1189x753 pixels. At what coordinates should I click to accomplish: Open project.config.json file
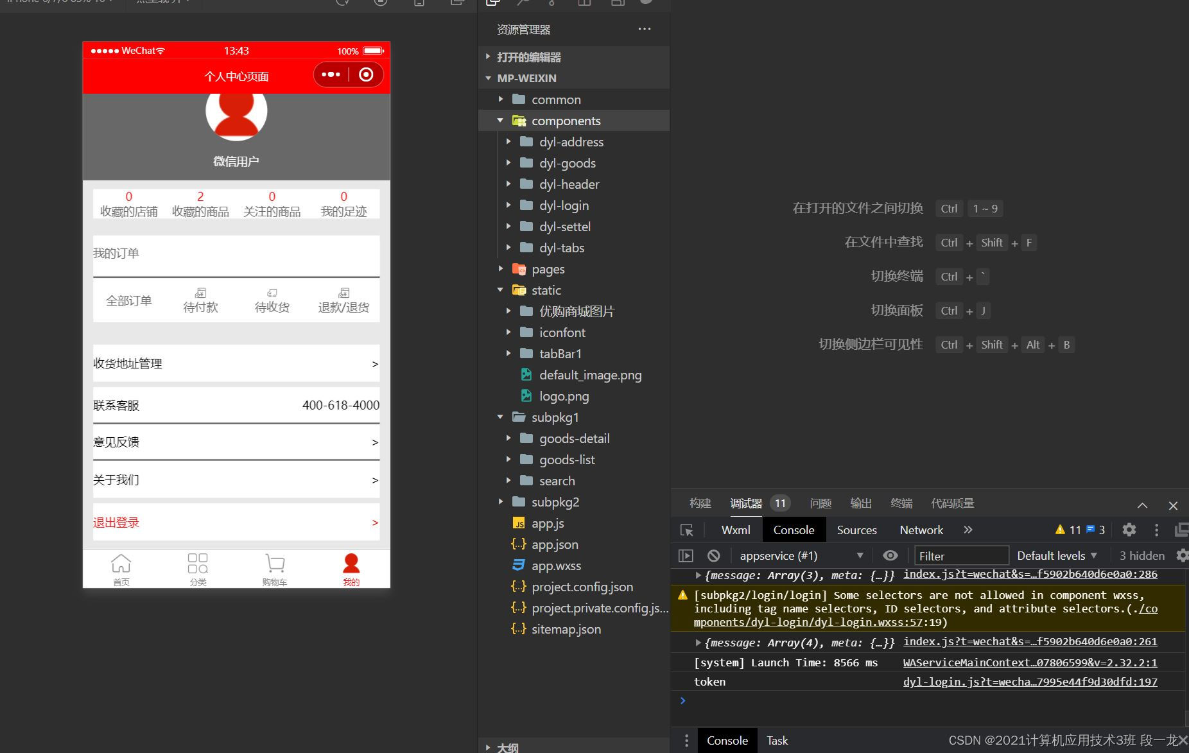coord(574,587)
